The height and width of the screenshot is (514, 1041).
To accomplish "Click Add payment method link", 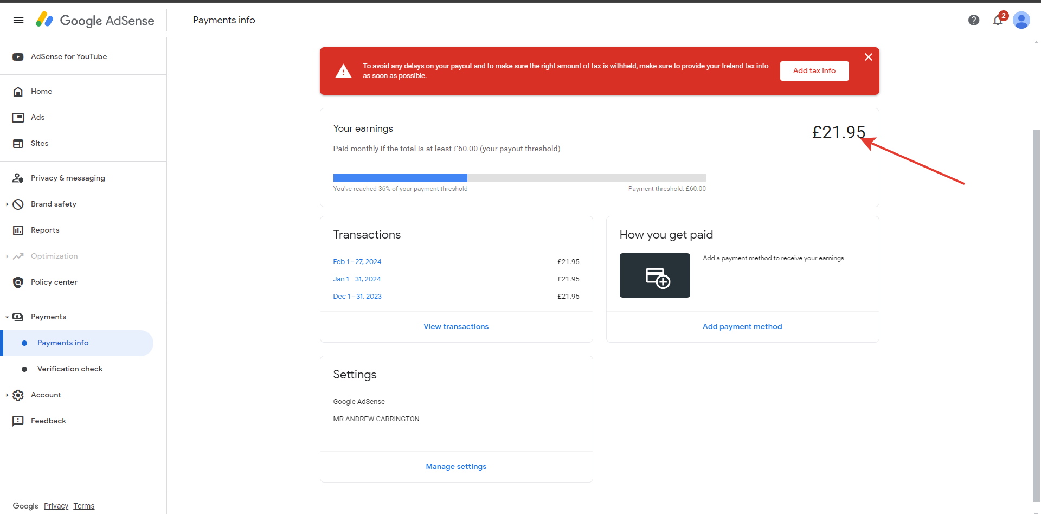I will (742, 326).
